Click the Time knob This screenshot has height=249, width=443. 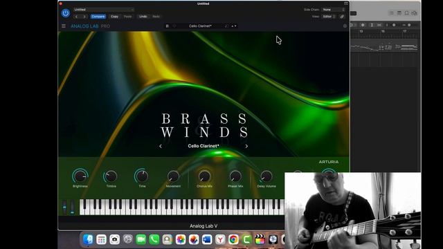click(x=142, y=176)
